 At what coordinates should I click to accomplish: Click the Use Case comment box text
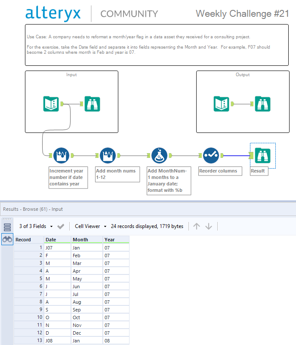[x=148, y=44]
